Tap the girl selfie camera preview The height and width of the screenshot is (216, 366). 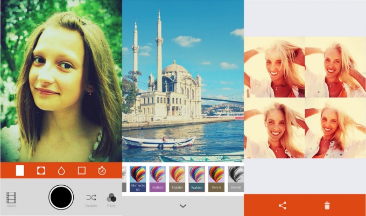point(61,81)
